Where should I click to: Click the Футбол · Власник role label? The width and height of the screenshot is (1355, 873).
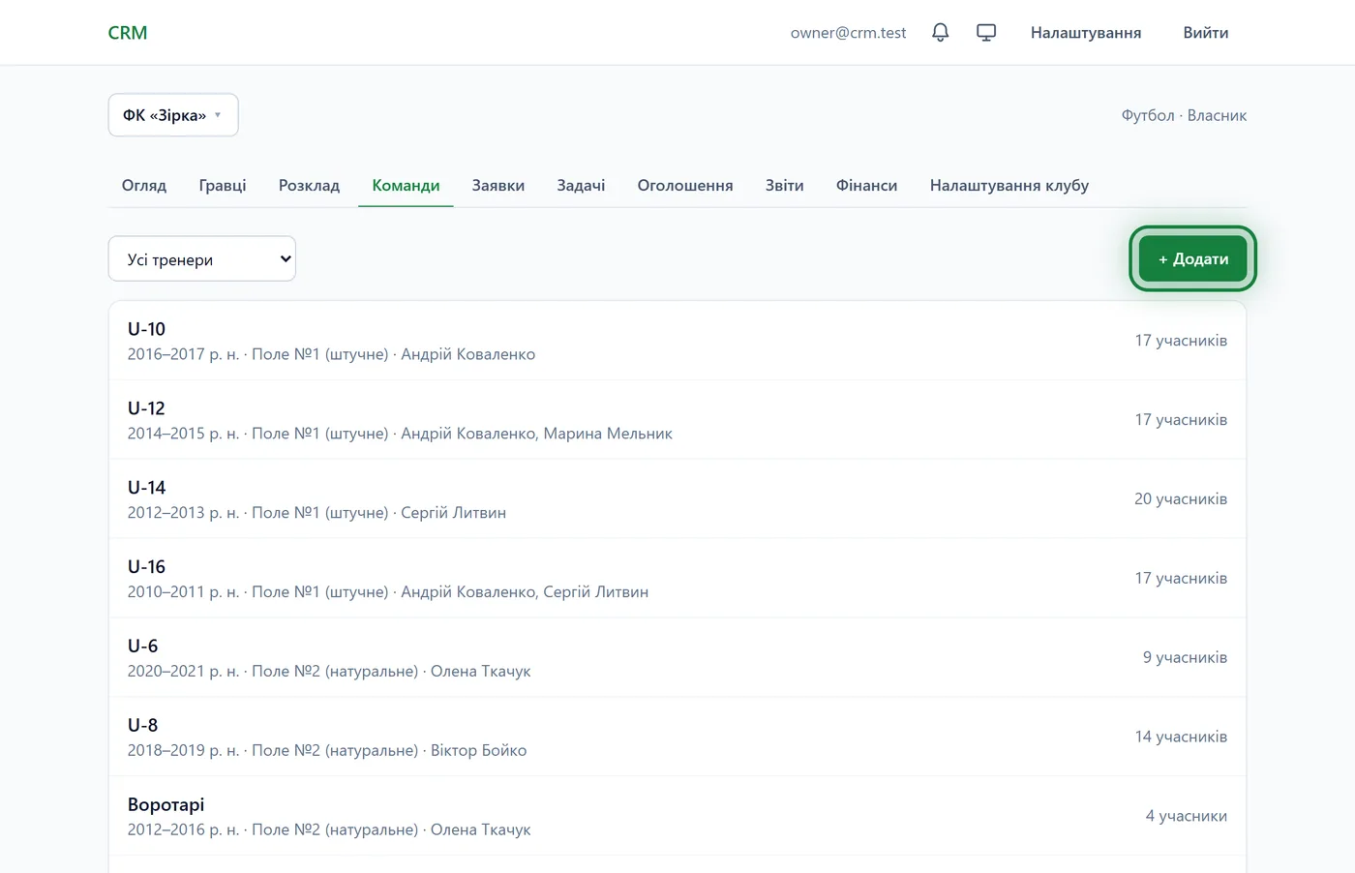coord(1184,115)
